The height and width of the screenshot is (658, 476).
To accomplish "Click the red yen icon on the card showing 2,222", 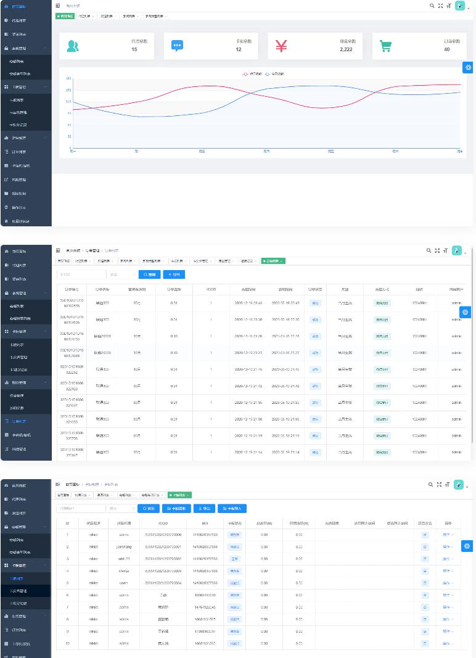I will click(281, 46).
